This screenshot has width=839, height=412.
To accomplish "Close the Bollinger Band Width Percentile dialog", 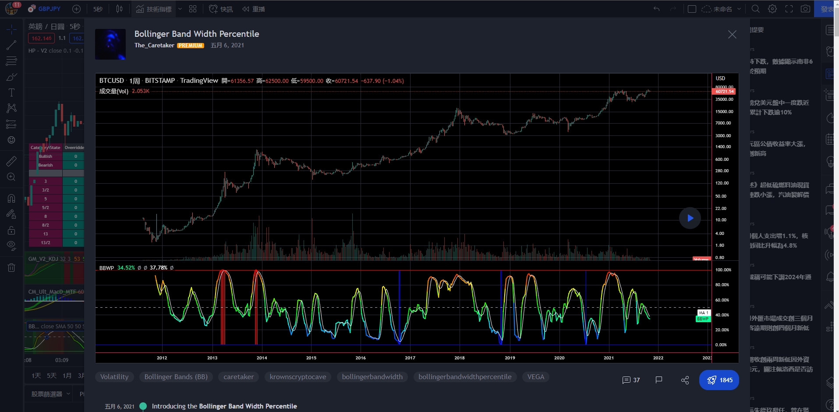I will [x=732, y=35].
